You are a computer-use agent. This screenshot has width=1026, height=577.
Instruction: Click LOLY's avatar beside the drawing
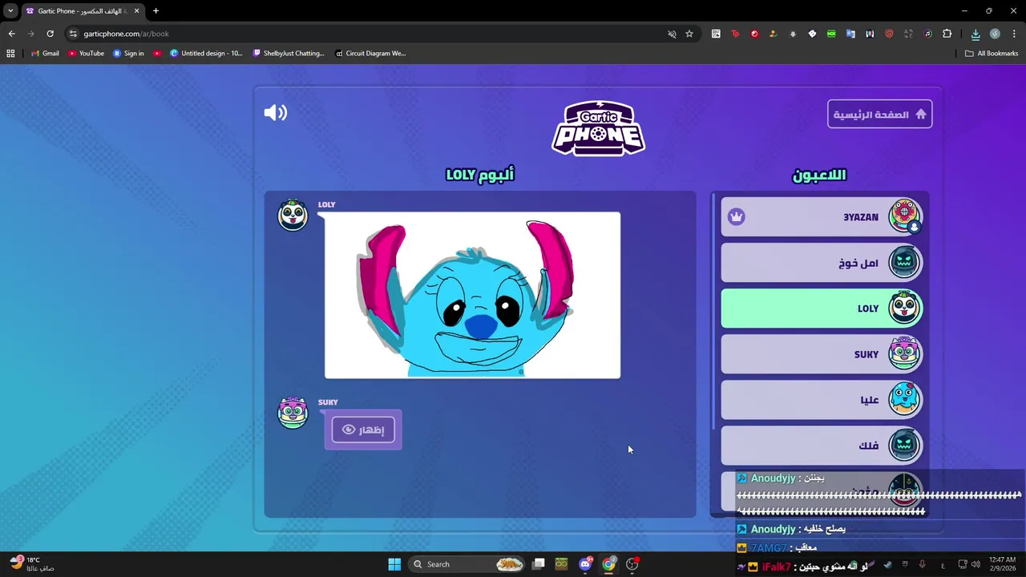pos(293,215)
